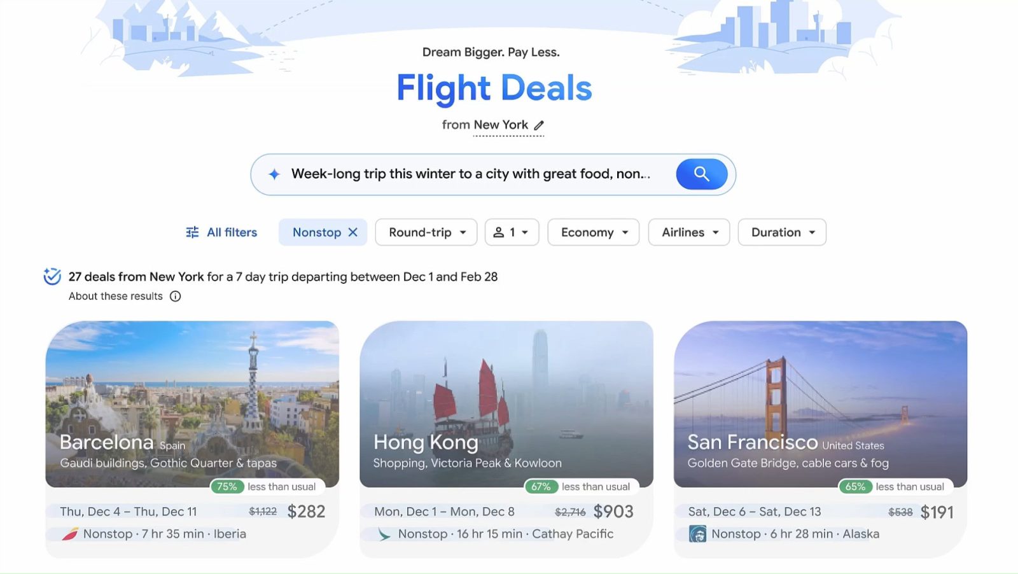Open info icon beside About these results
This screenshot has width=1018, height=574.
(175, 296)
